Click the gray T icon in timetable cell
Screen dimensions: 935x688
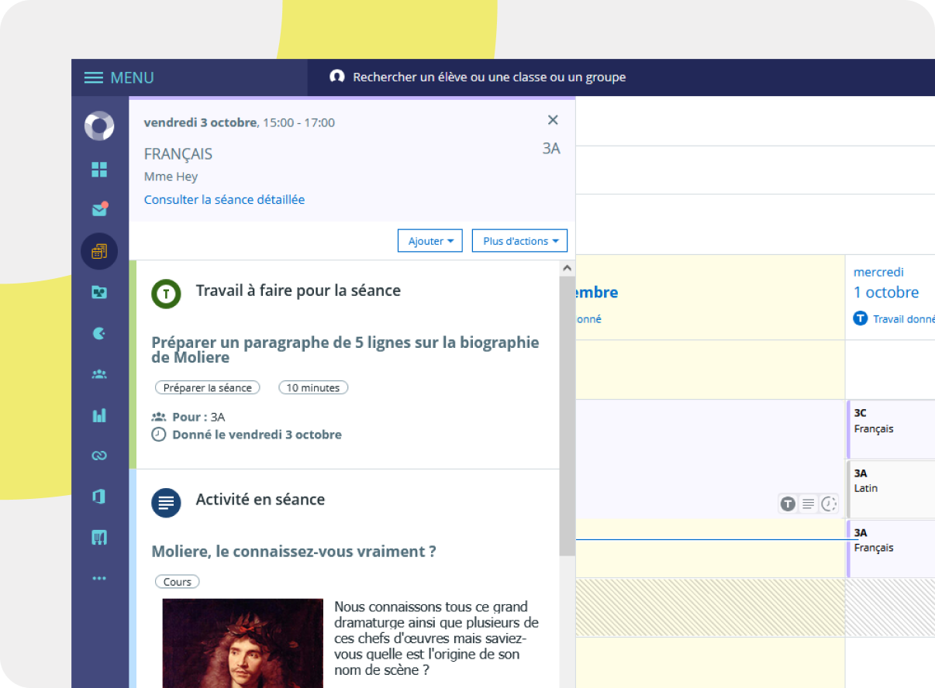(x=788, y=504)
